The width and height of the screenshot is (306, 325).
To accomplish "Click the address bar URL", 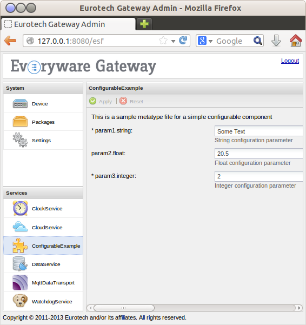I will [x=70, y=41].
